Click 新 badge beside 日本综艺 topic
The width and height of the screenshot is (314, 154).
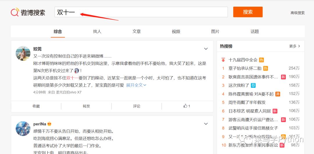click(x=275, y=111)
